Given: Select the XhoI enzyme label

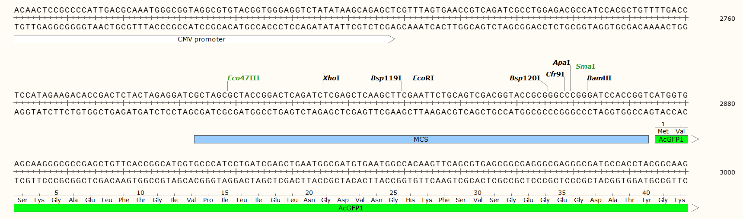Looking at the screenshot, I should 331,78.
